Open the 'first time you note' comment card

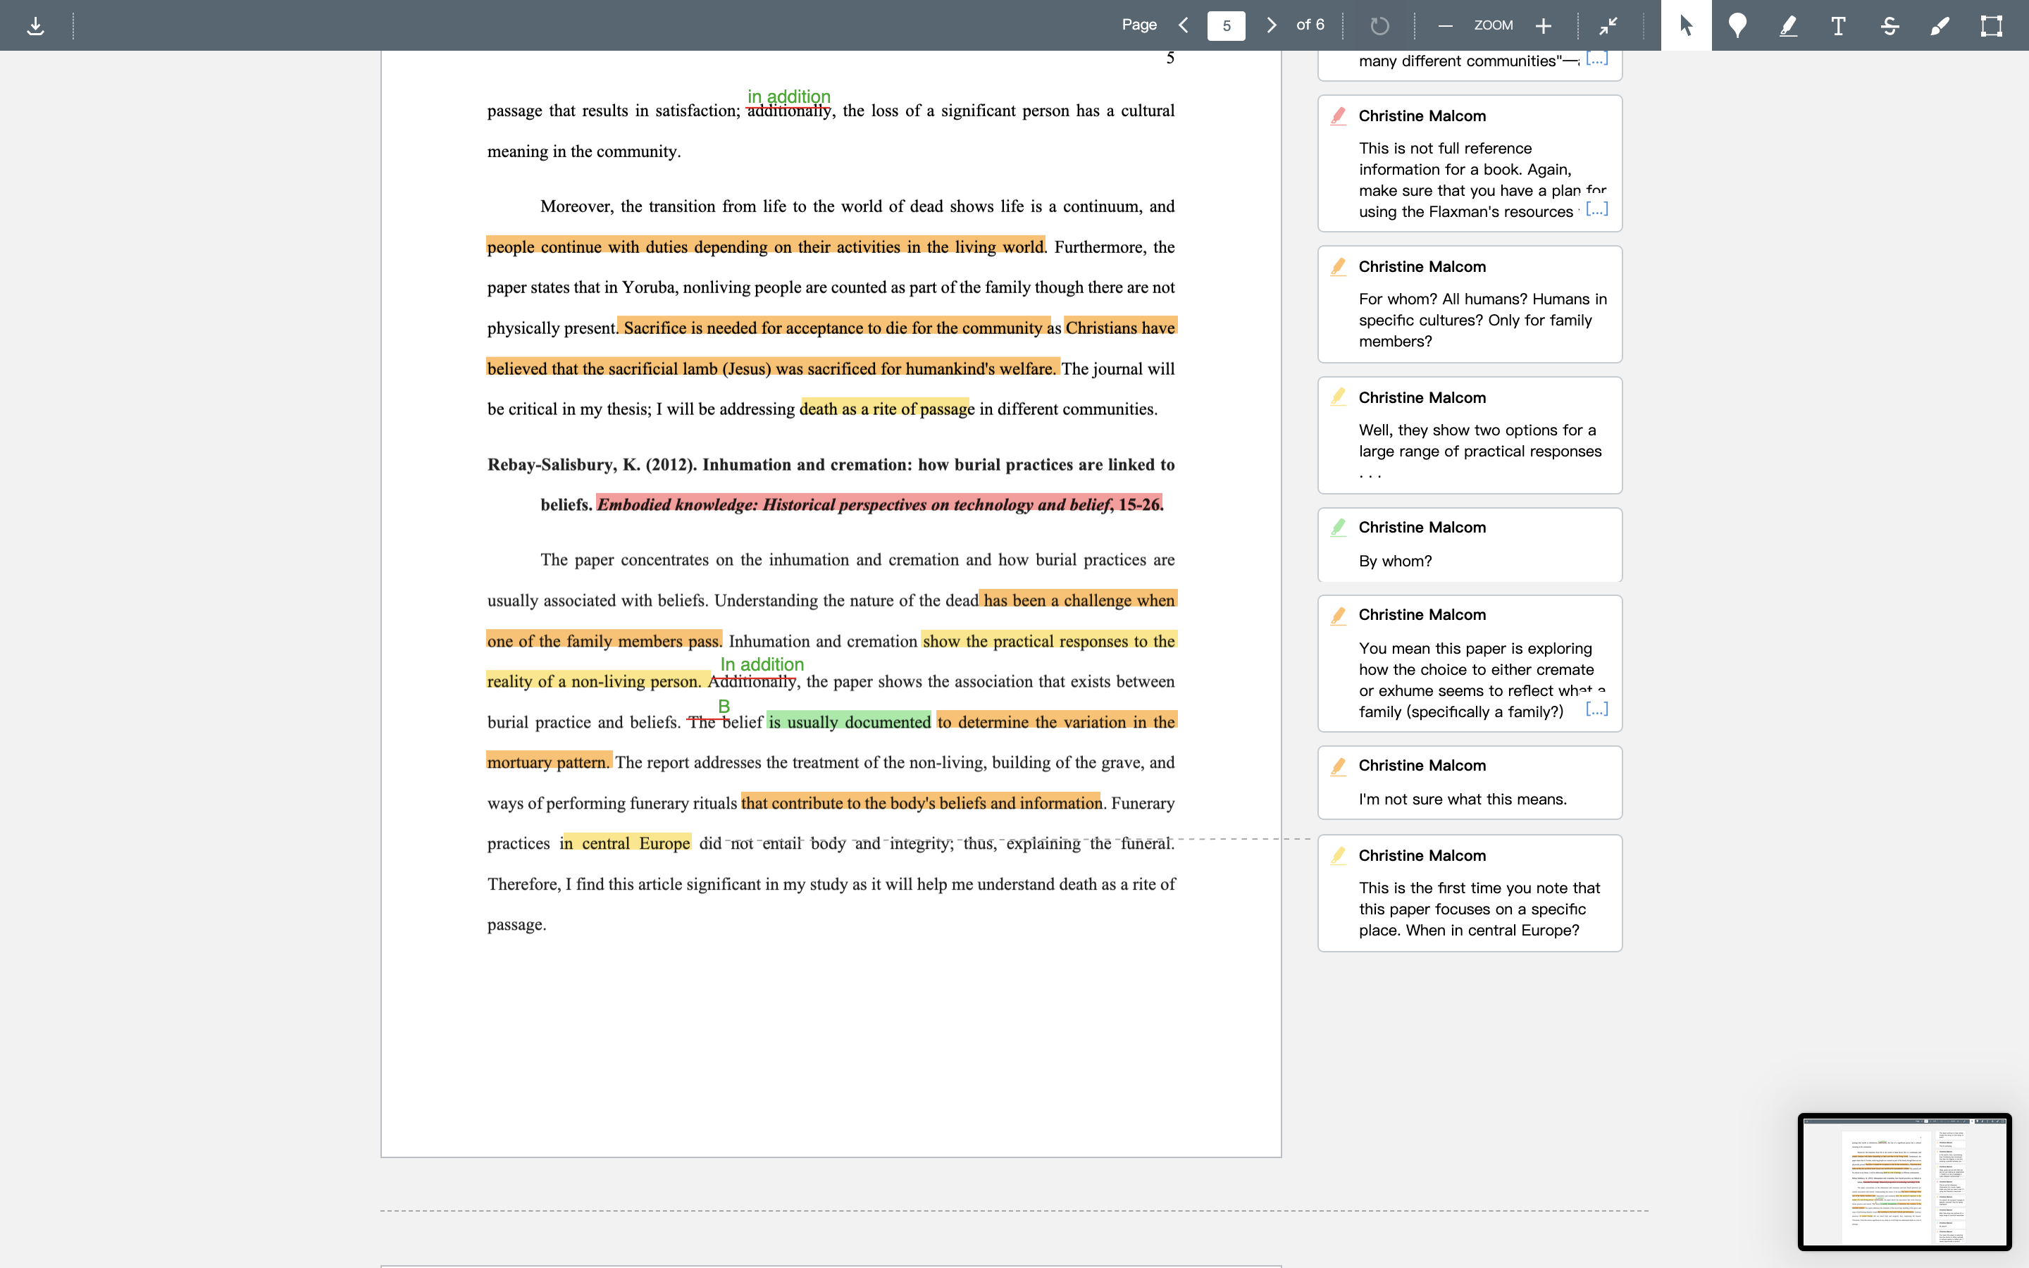coord(1470,893)
